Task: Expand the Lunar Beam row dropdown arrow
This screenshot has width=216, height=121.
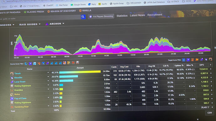Action: coord(48,81)
